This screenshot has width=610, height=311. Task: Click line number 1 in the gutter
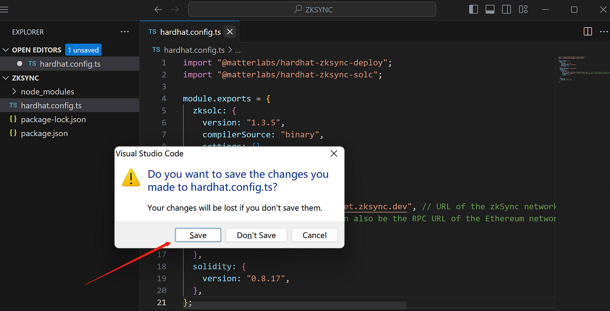click(164, 63)
